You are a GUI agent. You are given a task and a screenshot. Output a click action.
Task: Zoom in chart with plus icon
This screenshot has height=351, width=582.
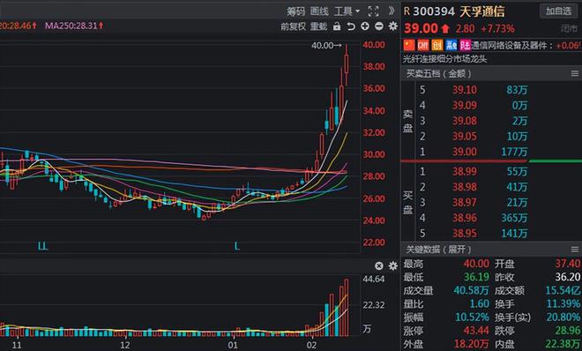tap(365, 26)
